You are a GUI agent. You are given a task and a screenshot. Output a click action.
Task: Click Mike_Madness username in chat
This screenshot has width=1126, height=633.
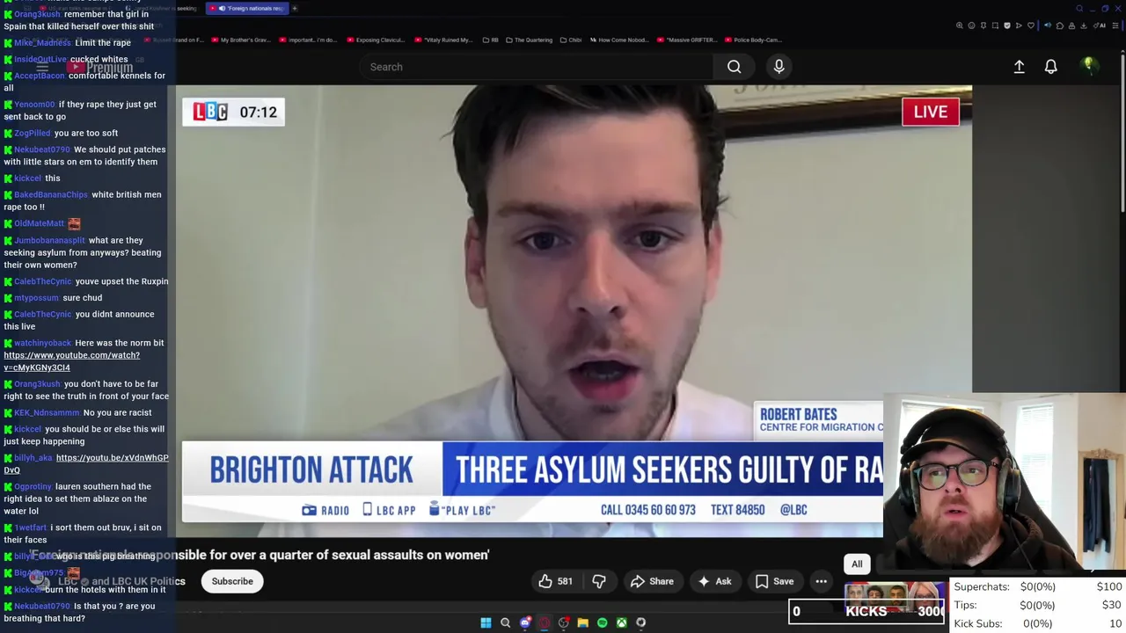42,42
